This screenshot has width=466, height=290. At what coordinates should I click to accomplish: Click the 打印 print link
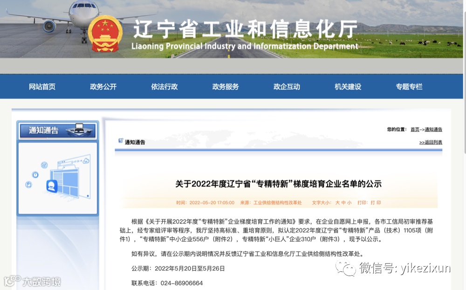[x=376, y=203]
